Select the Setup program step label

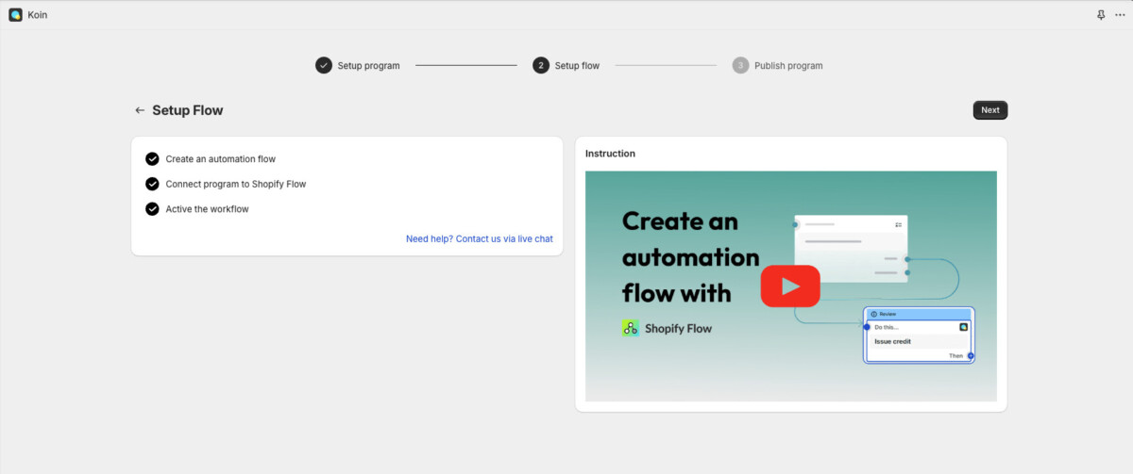(369, 66)
